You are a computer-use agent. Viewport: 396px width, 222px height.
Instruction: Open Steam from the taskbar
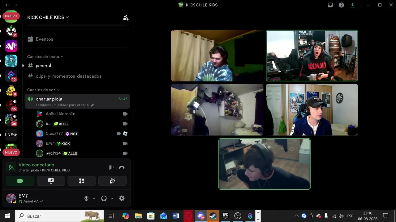click(x=213, y=216)
